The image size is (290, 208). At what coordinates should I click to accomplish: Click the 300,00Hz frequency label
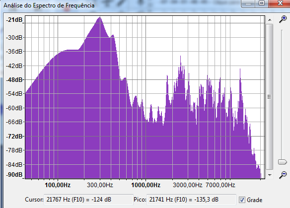click(x=100, y=185)
